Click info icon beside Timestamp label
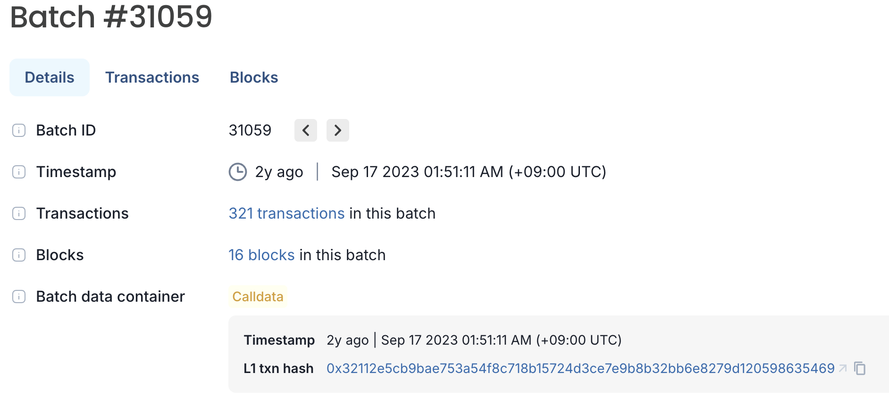Screen dimensions: 889x407 point(19,172)
